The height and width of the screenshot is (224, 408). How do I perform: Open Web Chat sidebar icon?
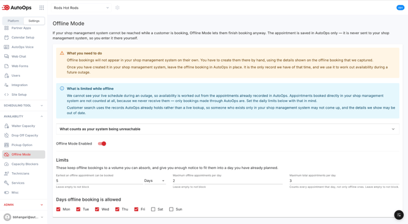7,57
